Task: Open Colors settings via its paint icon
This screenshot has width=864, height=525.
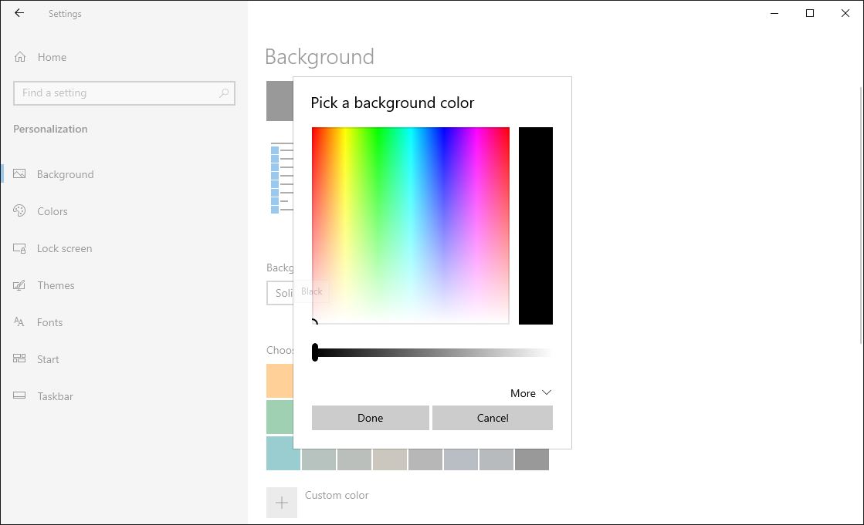Action: pos(19,211)
